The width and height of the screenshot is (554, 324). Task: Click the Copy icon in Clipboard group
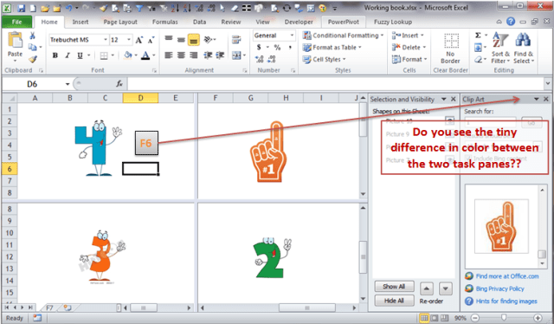tap(32, 47)
